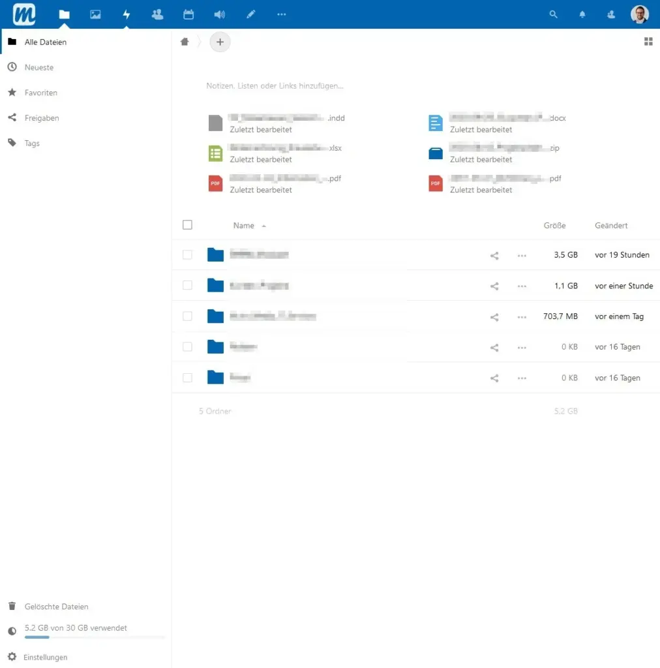Image resolution: width=660 pixels, height=668 pixels.
Task: Click the search magnifier icon
Action: 554,14
